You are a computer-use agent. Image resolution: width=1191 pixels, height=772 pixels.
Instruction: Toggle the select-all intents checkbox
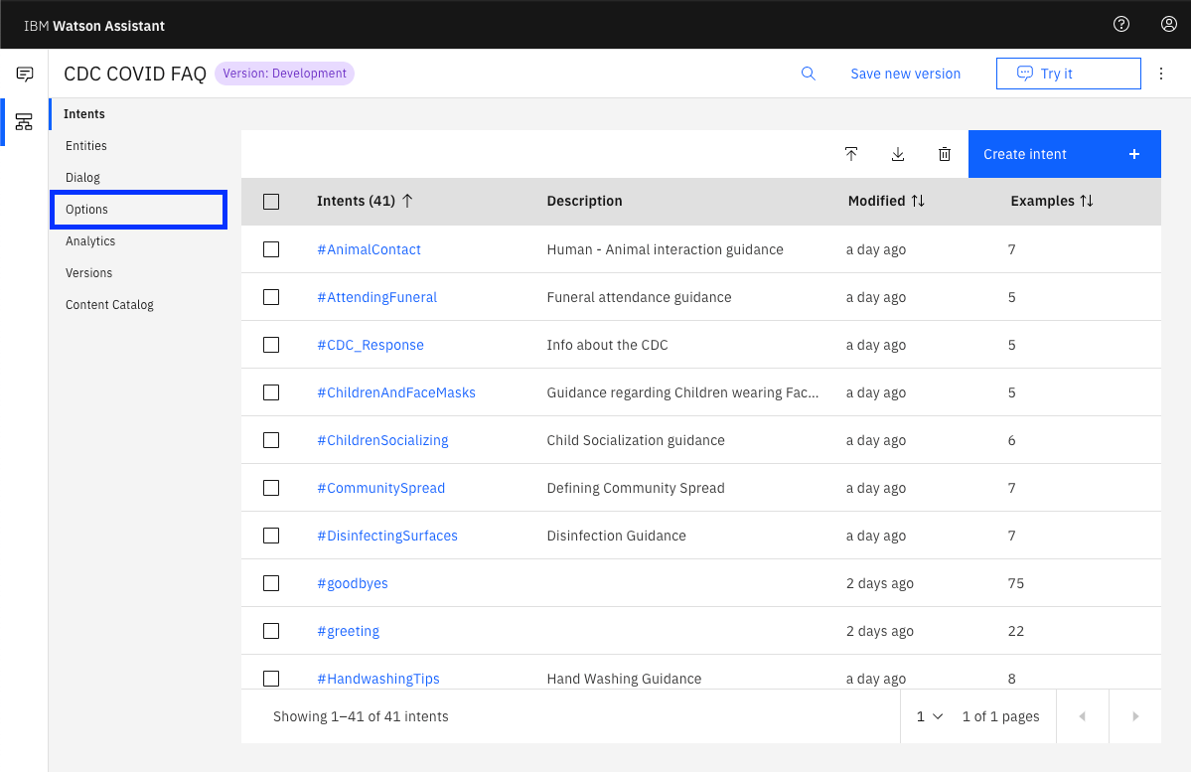pyautogui.click(x=271, y=202)
